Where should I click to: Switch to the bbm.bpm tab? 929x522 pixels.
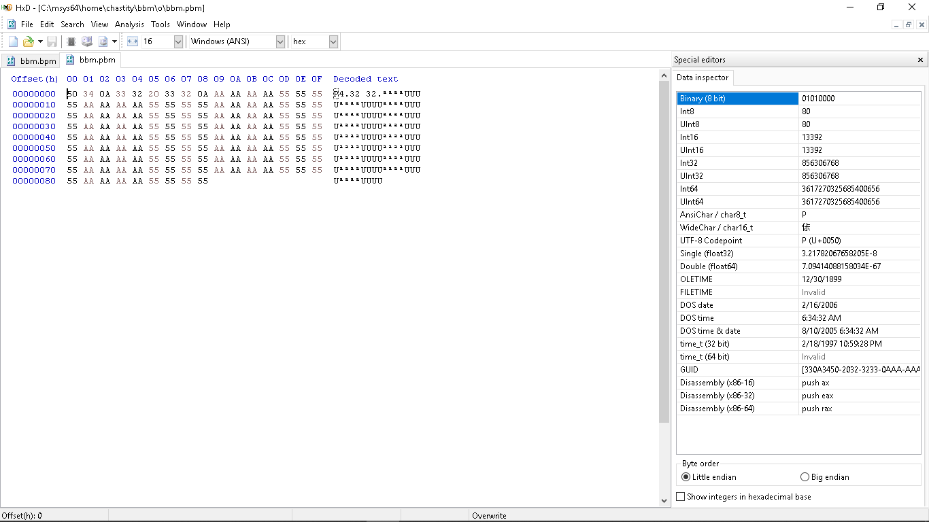38,60
